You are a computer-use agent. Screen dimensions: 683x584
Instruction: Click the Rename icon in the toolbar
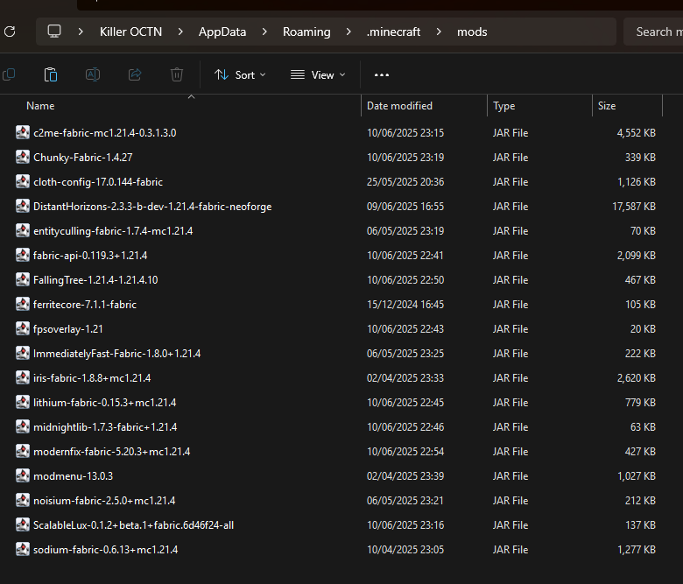93,74
